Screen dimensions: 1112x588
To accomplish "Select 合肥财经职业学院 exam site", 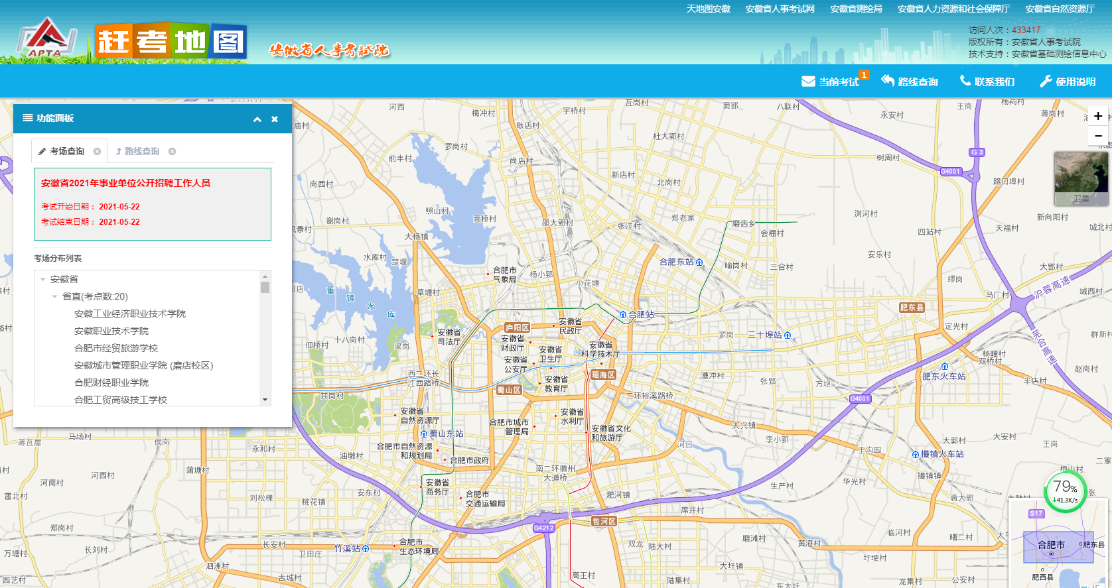I will coord(111,382).
